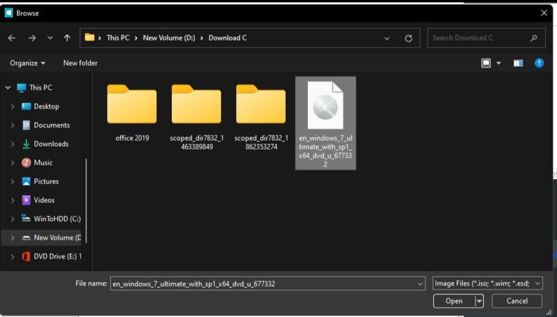Click the Search Download C field
The image size is (557, 317).
click(486, 38)
